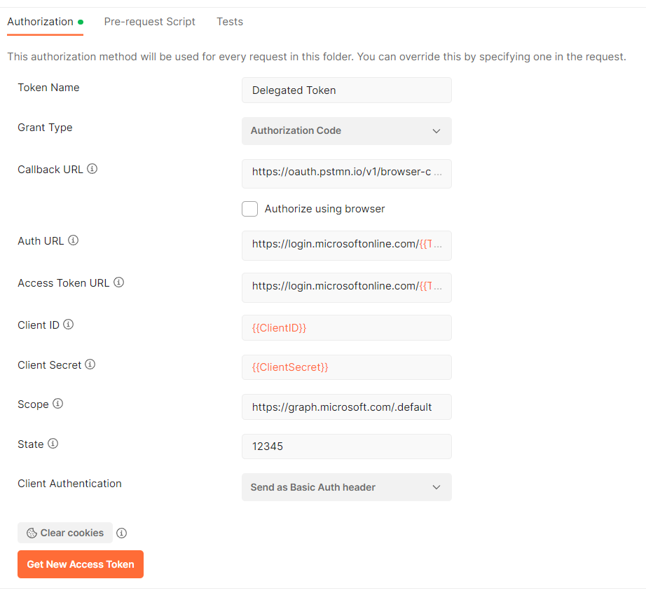Click the State info icon
The image size is (646, 593).
pyautogui.click(x=53, y=444)
